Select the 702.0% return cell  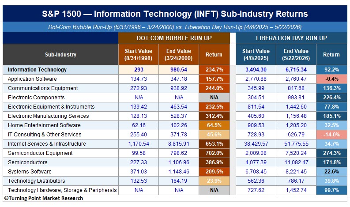pyautogui.click(x=215, y=153)
